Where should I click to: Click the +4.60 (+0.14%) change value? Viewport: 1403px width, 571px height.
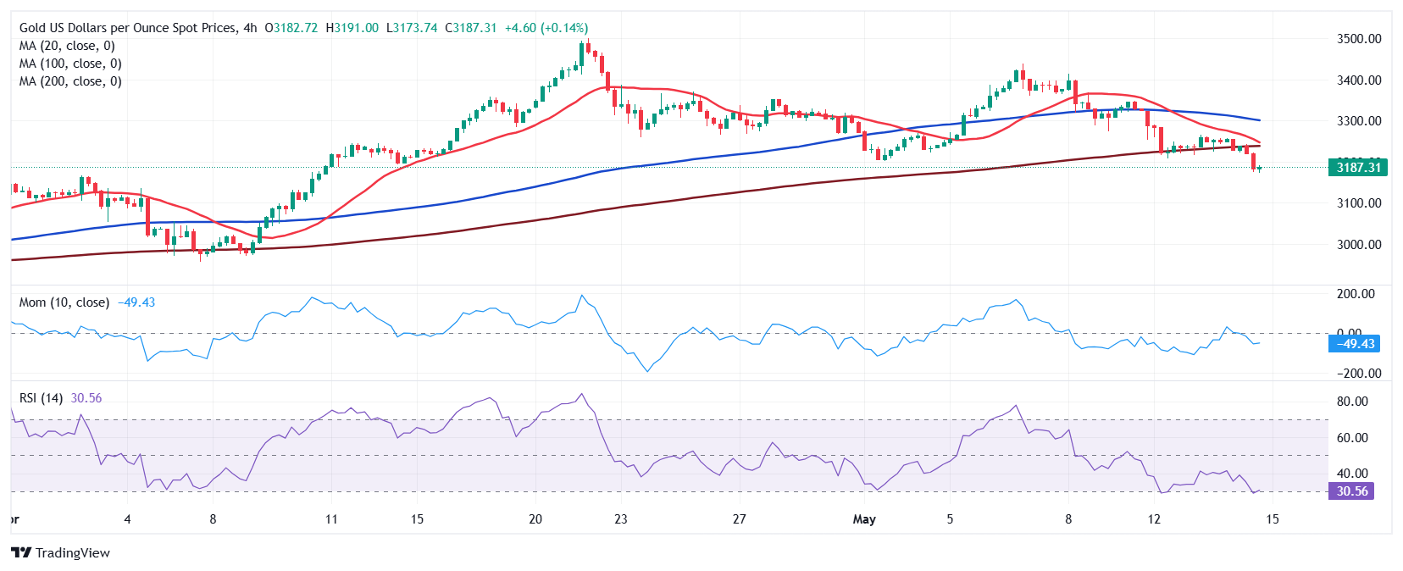coord(546,28)
